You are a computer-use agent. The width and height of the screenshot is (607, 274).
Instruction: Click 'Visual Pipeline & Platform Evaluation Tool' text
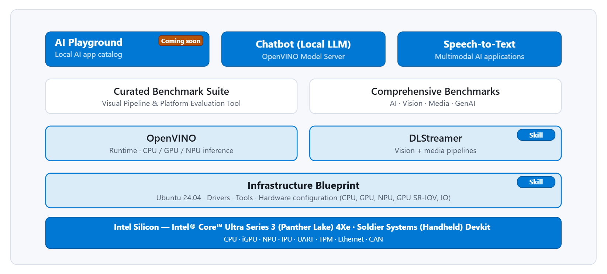(x=171, y=104)
